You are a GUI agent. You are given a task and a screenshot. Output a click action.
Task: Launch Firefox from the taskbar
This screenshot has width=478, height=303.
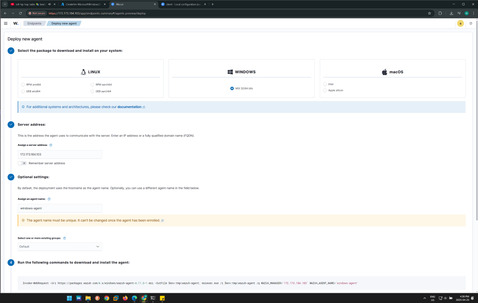[125, 298]
